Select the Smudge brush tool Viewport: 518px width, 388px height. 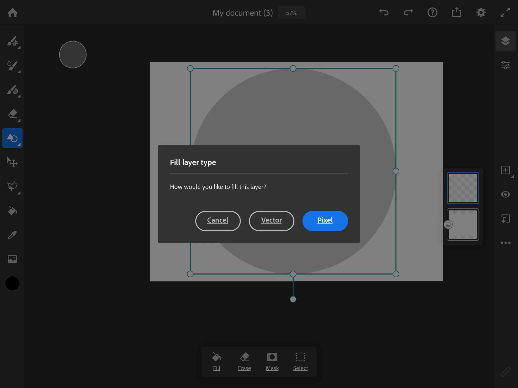click(x=12, y=90)
